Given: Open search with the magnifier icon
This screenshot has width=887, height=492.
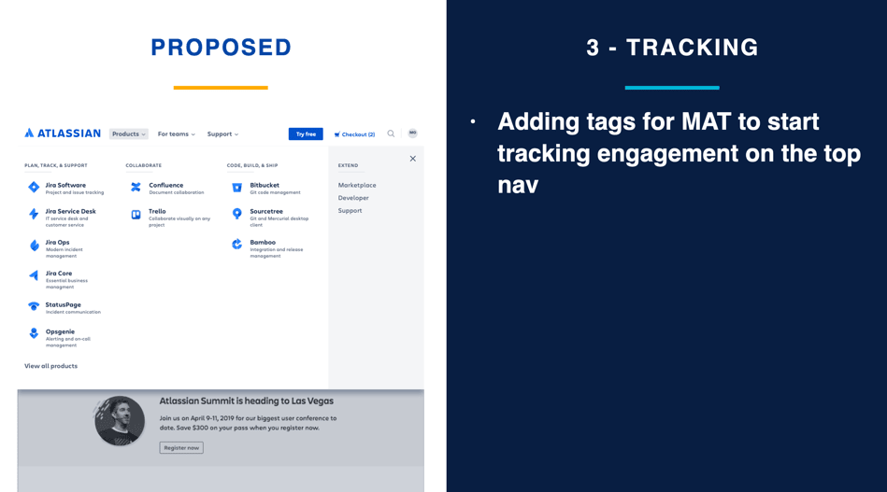Looking at the screenshot, I should click(391, 134).
